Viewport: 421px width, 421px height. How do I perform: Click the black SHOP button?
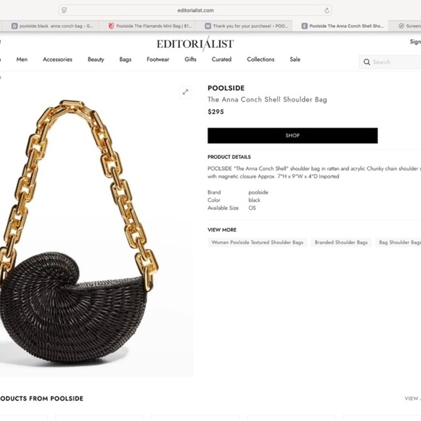(293, 136)
